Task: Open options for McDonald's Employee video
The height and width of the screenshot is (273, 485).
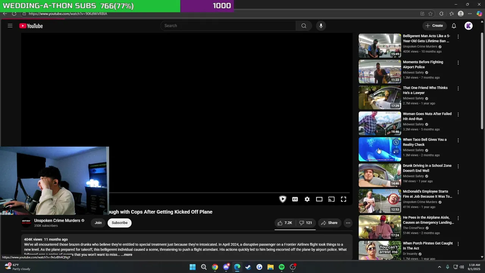Action: (x=458, y=192)
